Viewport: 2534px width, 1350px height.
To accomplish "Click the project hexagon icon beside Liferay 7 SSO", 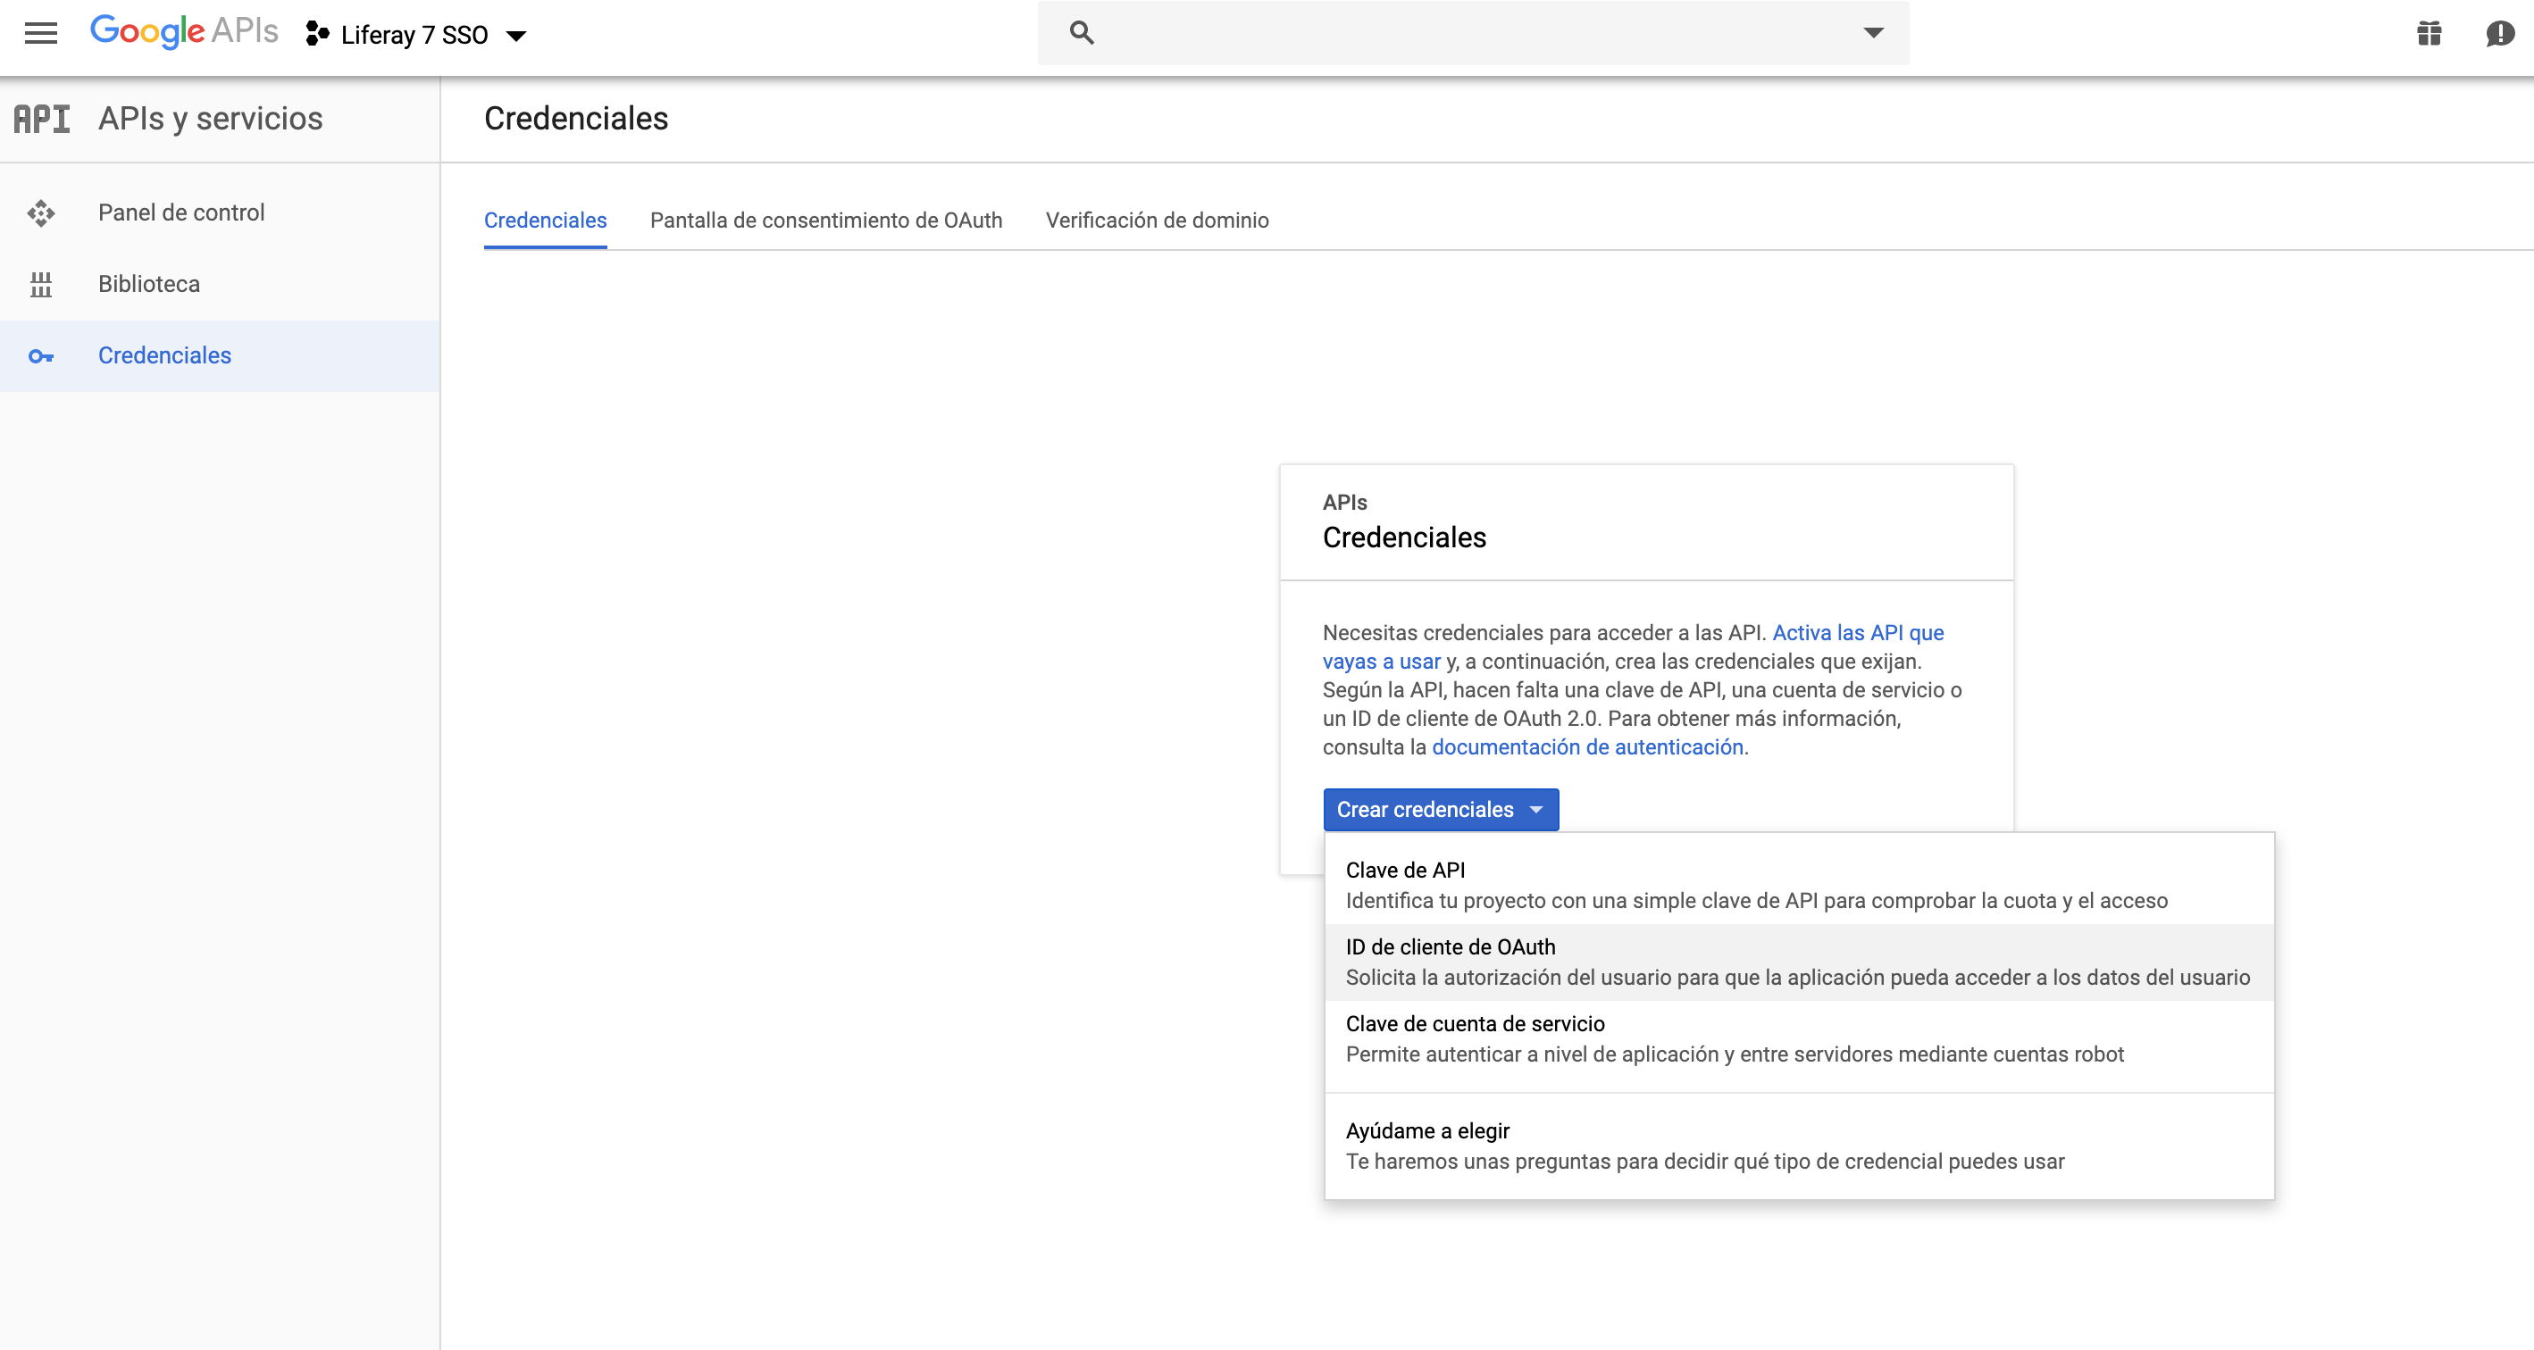I will tap(317, 35).
